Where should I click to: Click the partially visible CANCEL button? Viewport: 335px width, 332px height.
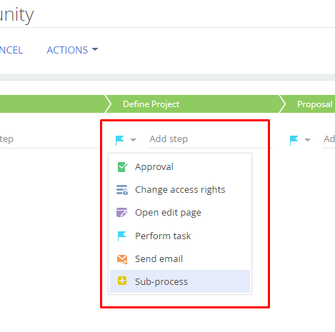[11, 50]
